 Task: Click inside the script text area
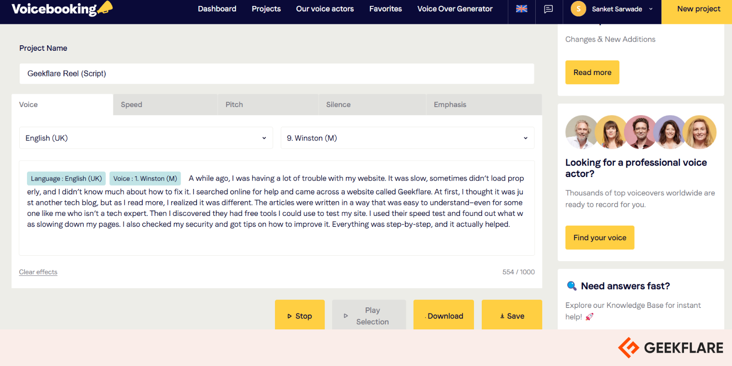coord(277,208)
